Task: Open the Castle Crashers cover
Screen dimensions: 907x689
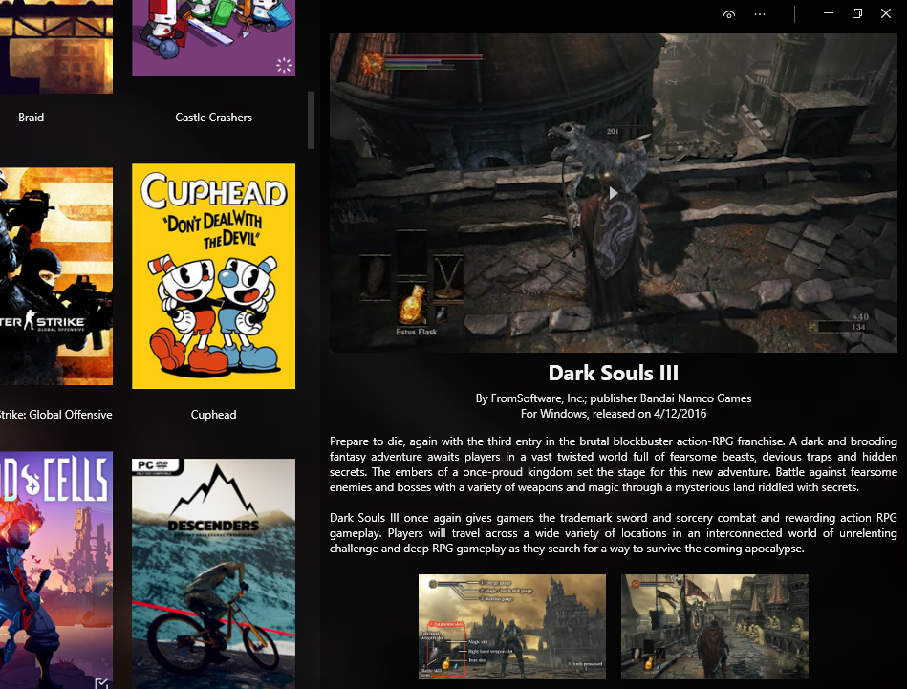Action: 213,37
